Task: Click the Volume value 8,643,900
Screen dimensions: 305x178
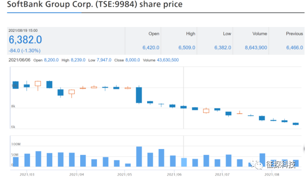Action: tap(256, 48)
